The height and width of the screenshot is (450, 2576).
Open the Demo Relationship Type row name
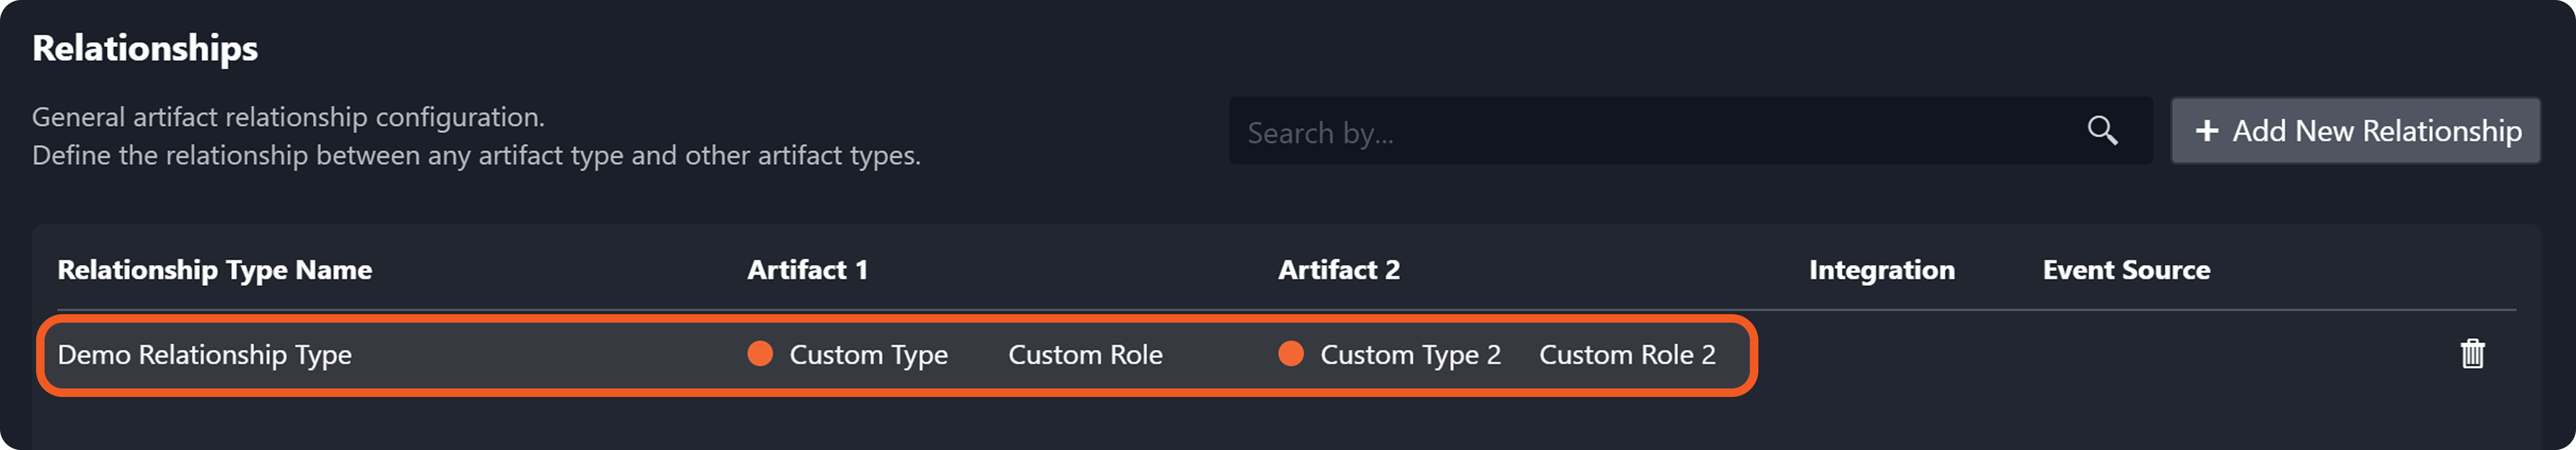tap(204, 355)
